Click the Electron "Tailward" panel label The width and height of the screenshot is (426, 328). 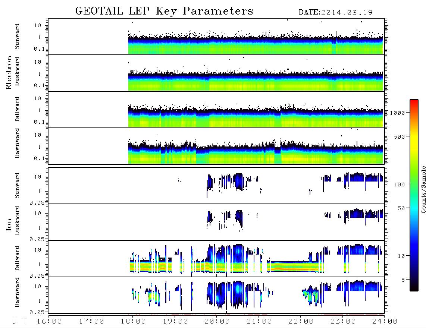pyautogui.click(x=17, y=110)
